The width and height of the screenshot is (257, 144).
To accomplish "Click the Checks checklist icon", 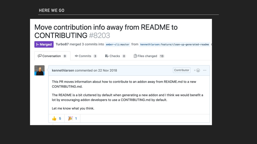I will point(107,56).
